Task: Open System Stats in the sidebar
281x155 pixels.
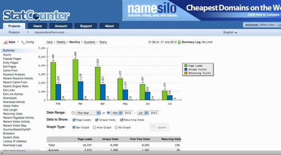Action: click(11, 137)
